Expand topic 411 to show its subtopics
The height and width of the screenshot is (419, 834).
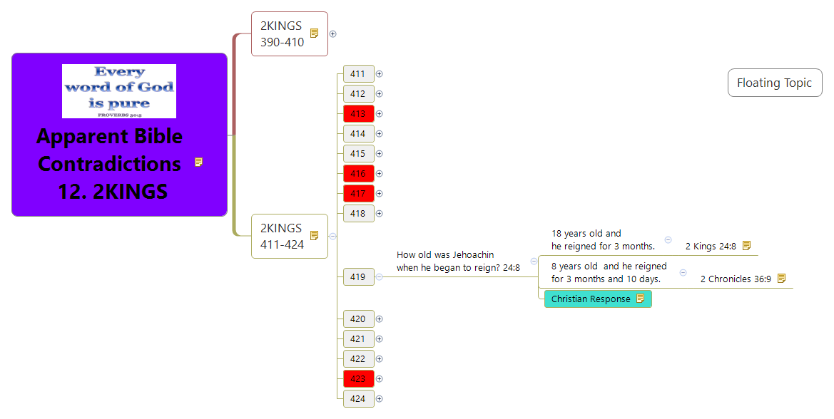pos(379,73)
